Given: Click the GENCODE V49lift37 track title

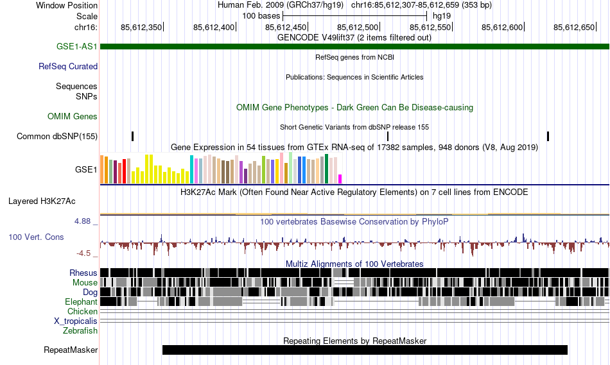Looking at the screenshot, I should [x=354, y=38].
